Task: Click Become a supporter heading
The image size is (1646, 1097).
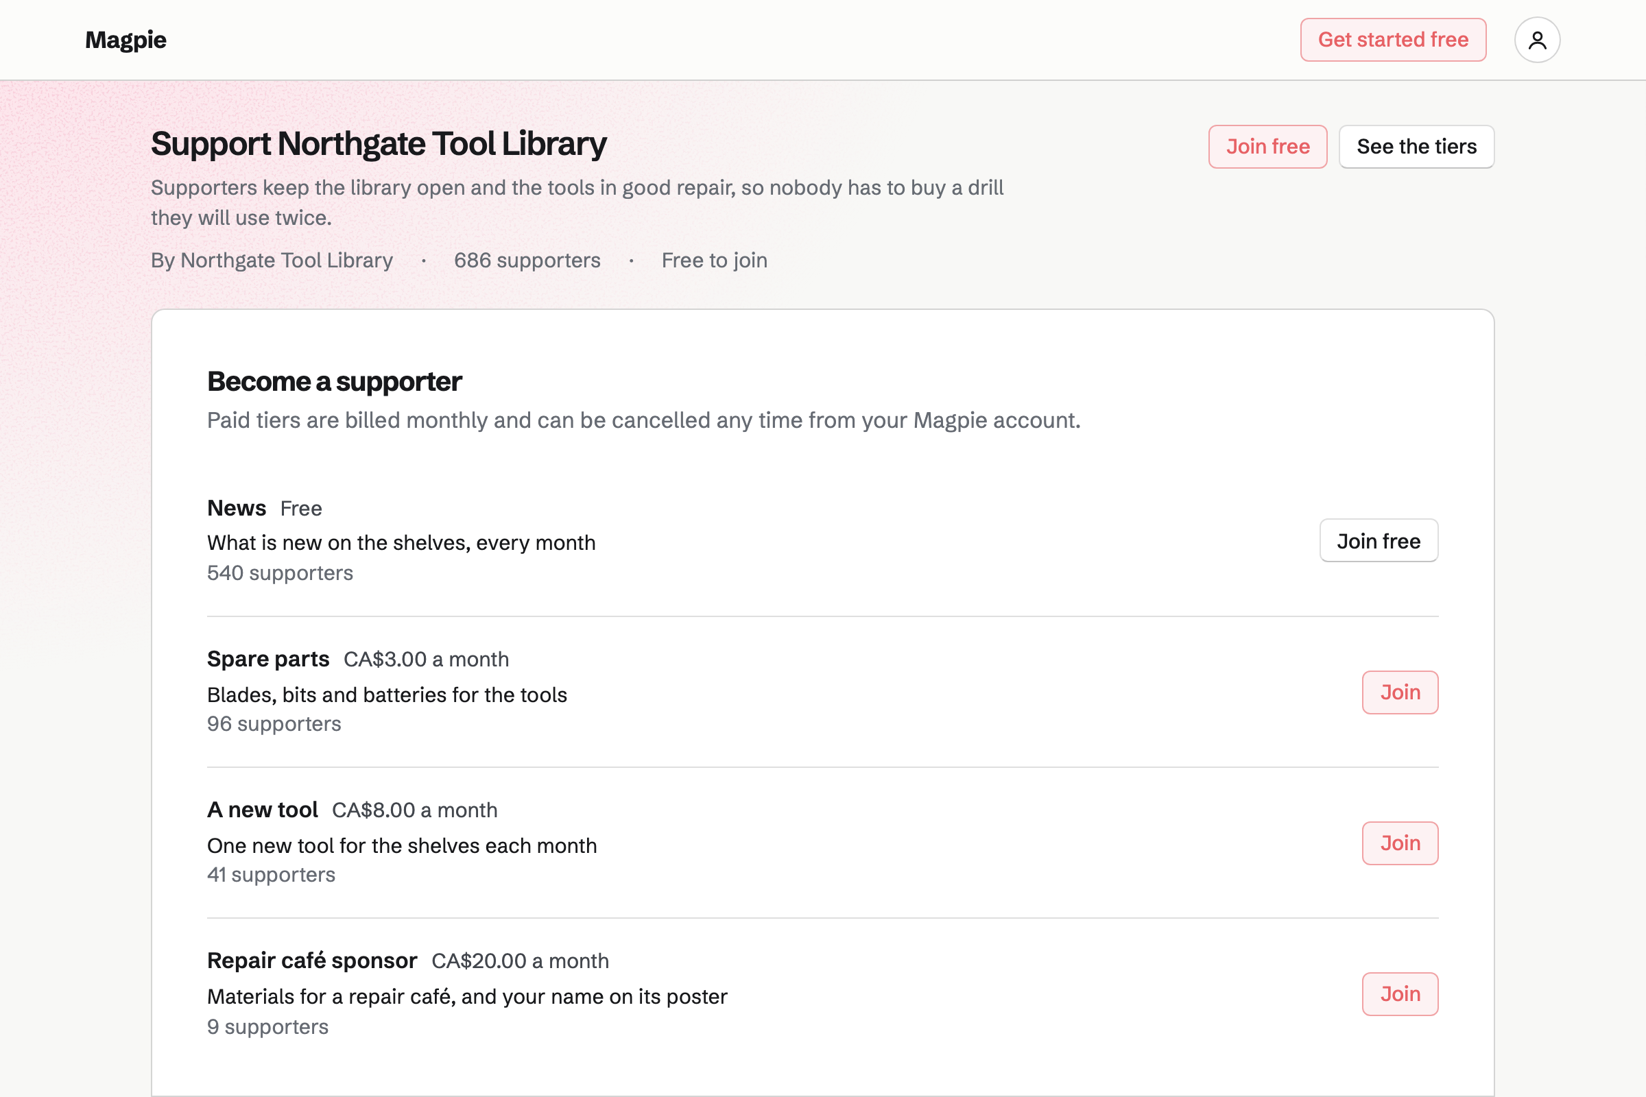Action: (335, 382)
